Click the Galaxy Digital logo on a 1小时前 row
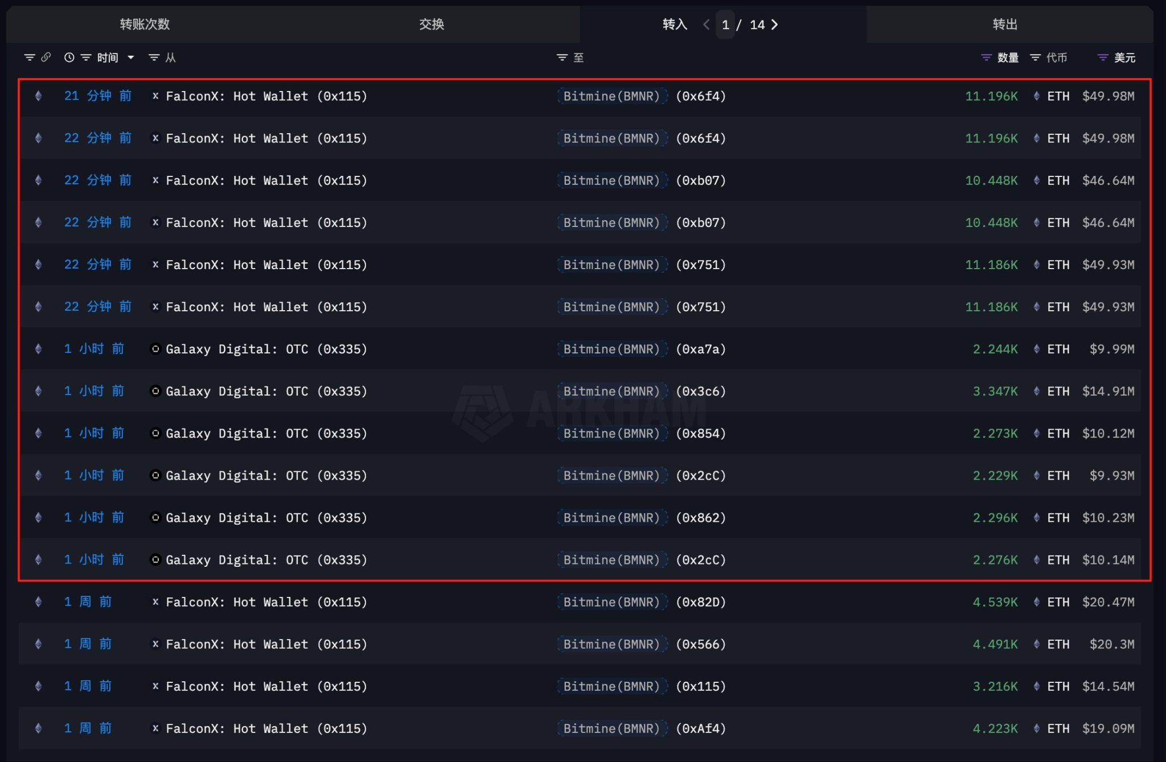The width and height of the screenshot is (1166, 762). tap(154, 349)
